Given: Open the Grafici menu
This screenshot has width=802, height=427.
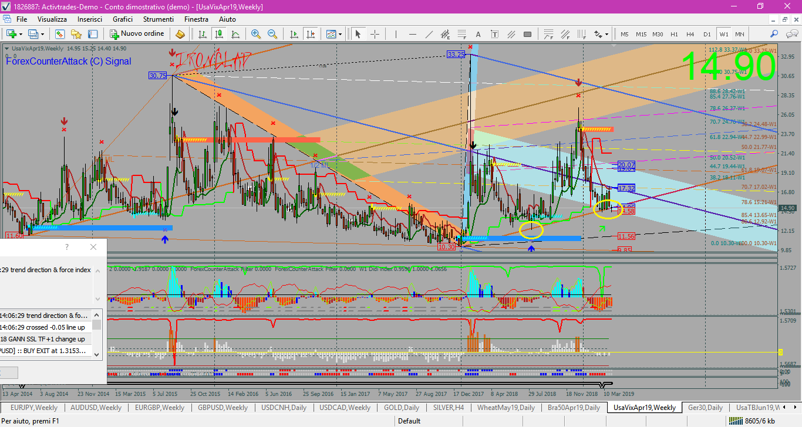Looking at the screenshot, I should (x=123, y=19).
